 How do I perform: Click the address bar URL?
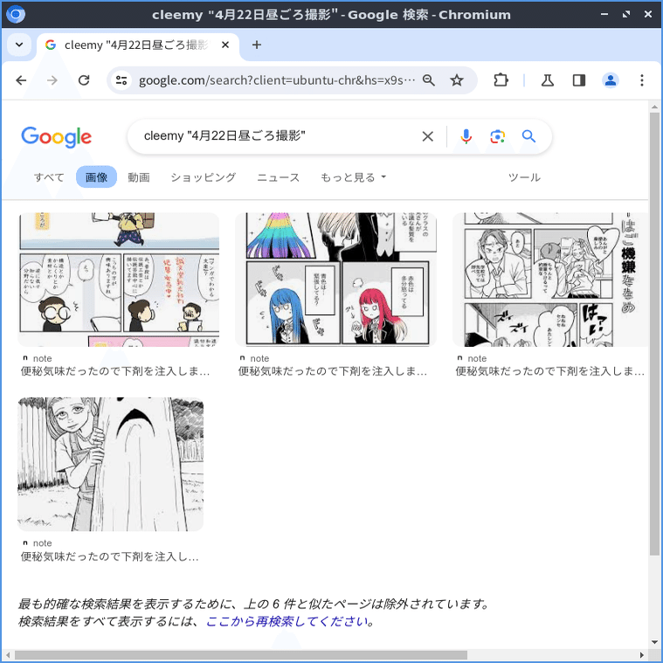277,80
